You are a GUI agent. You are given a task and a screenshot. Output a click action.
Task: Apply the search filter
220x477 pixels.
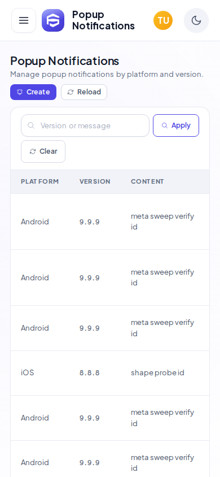(x=176, y=125)
